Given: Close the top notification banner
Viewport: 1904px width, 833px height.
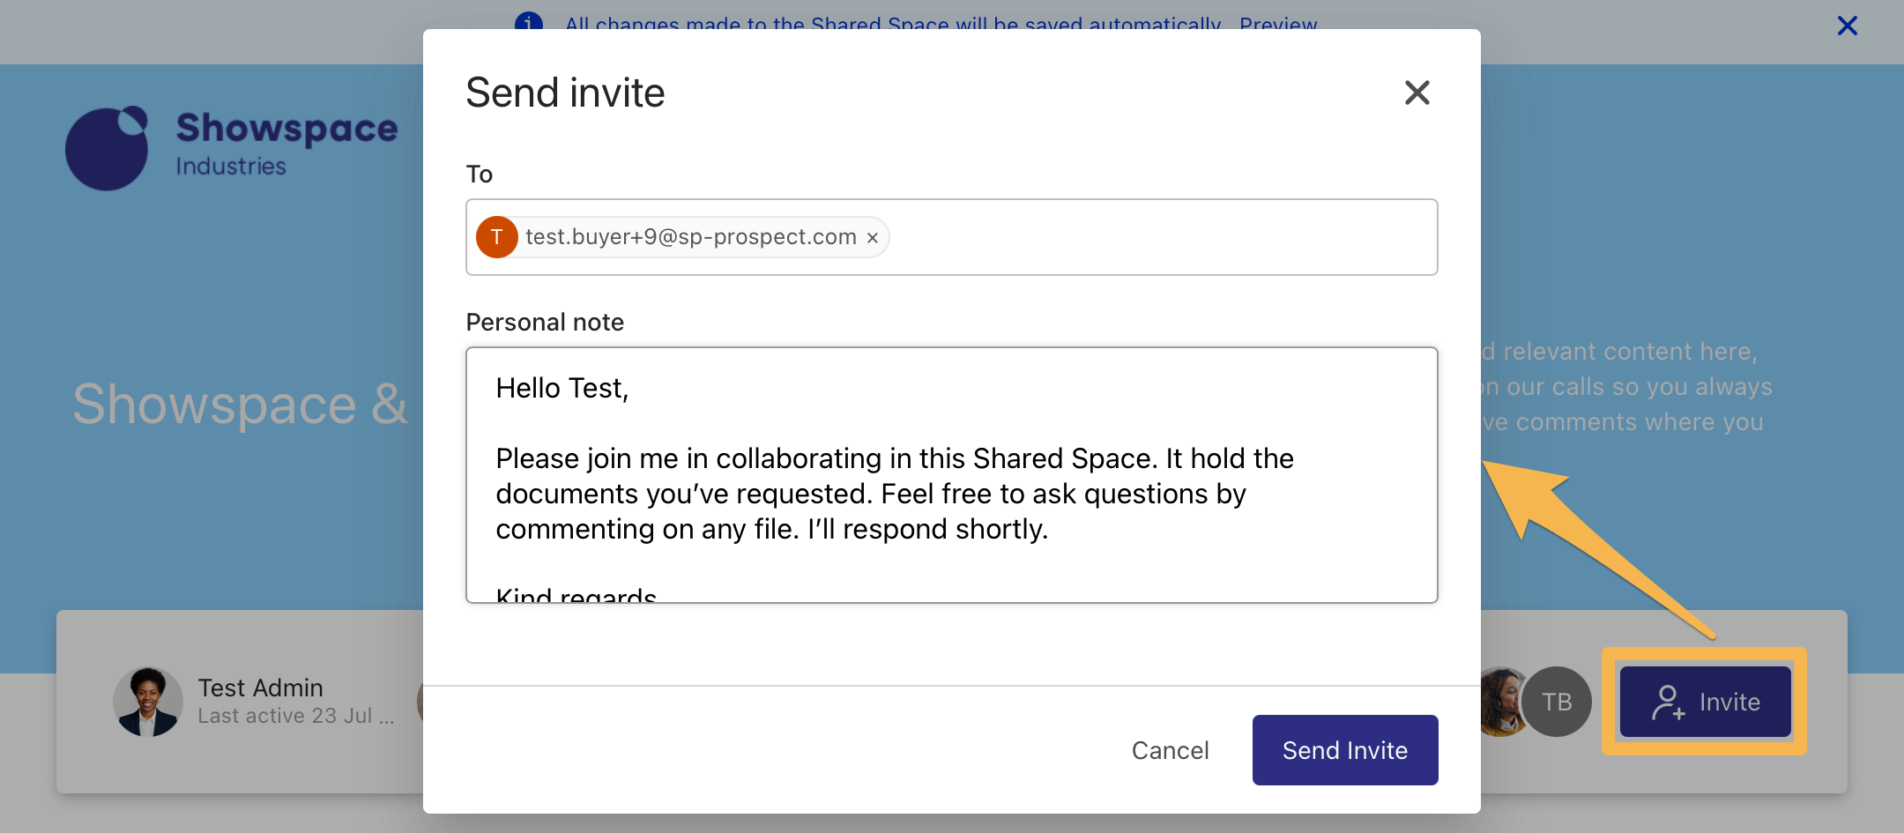Looking at the screenshot, I should tap(1848, 26).
